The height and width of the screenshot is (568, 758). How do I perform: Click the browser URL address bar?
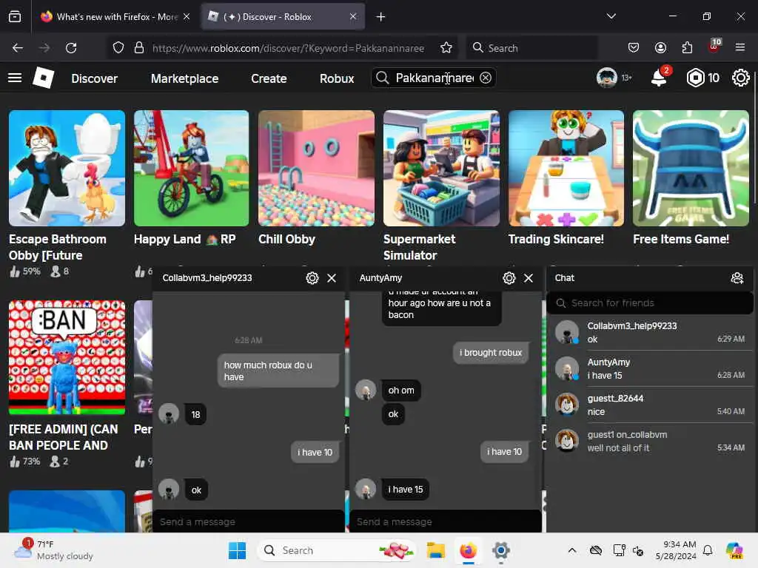[288, 48]
